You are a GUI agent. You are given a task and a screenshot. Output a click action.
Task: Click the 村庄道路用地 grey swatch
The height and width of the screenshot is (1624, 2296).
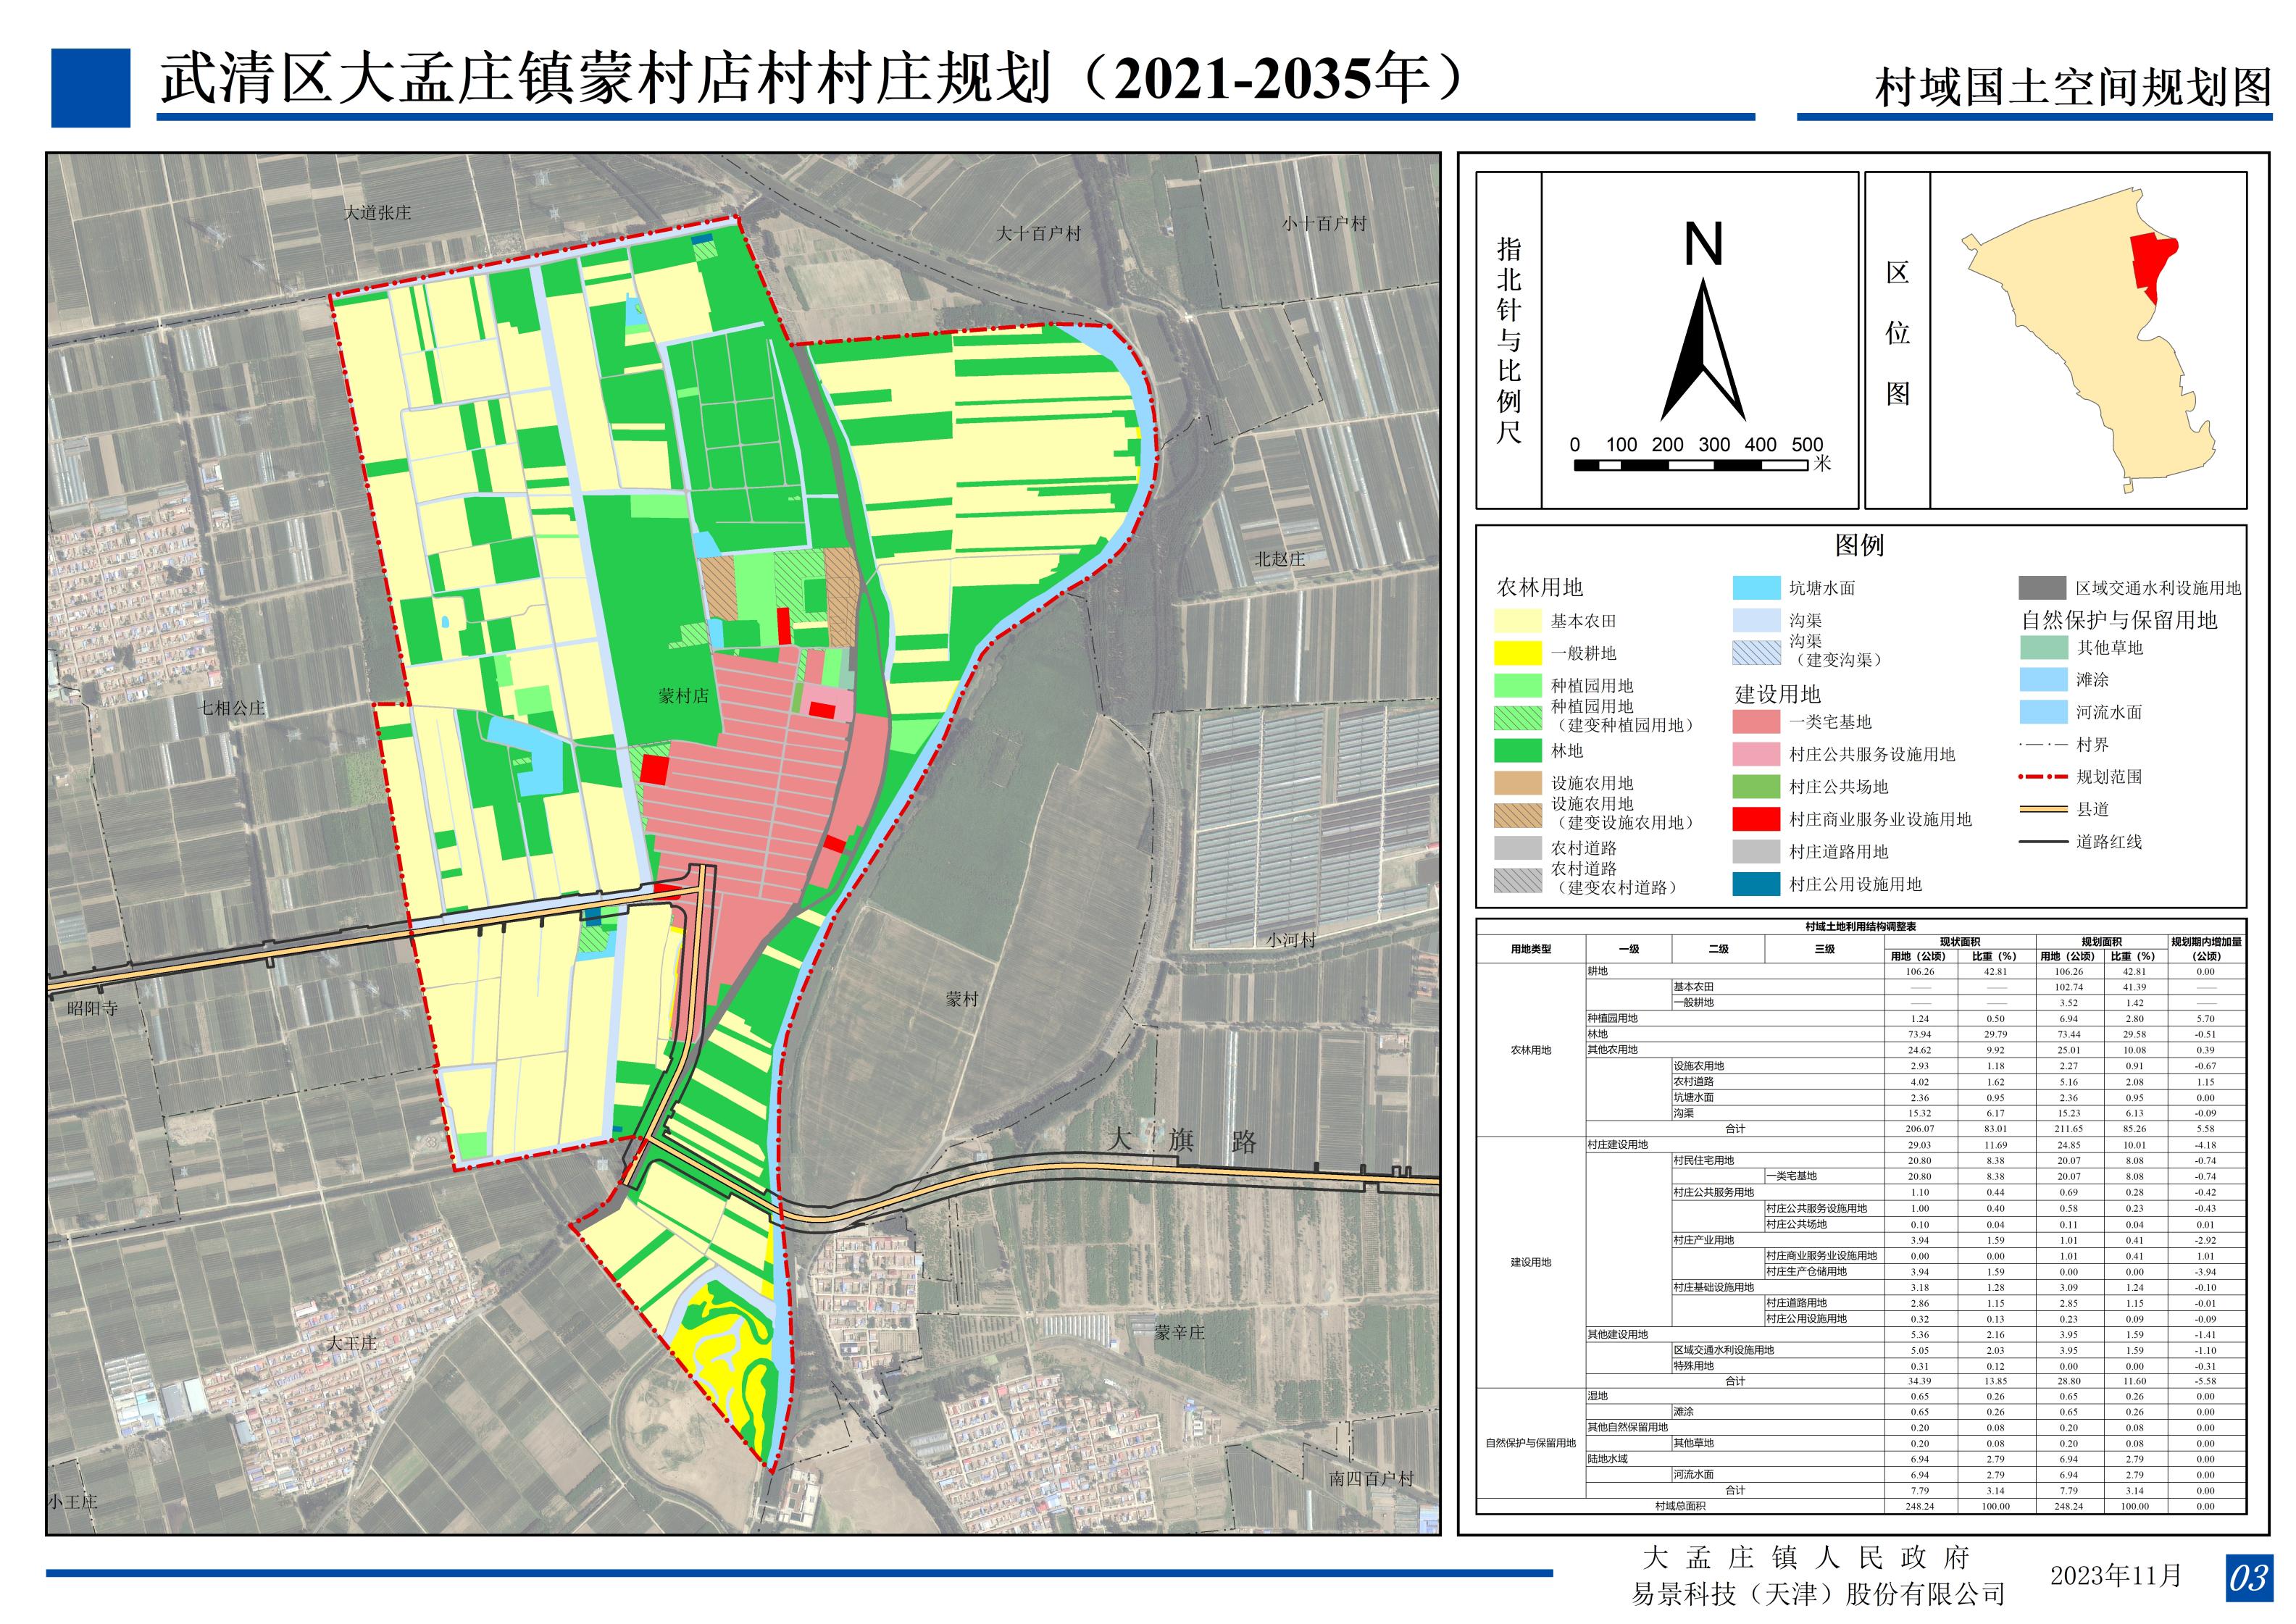(1756, 852)
